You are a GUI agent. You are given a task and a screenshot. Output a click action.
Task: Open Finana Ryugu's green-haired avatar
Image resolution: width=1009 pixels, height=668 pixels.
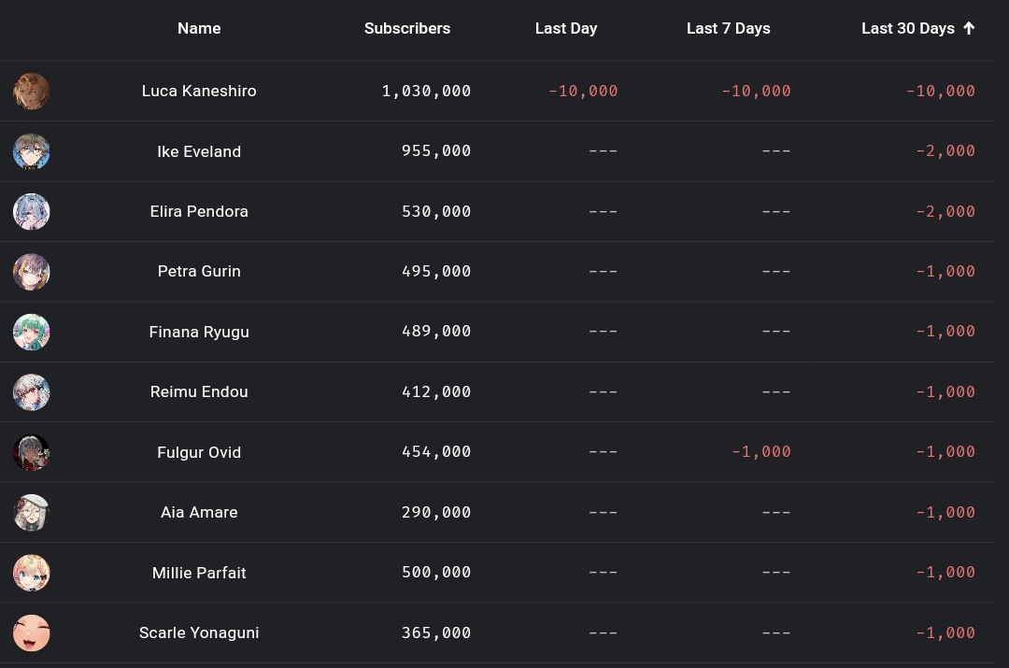32,332
